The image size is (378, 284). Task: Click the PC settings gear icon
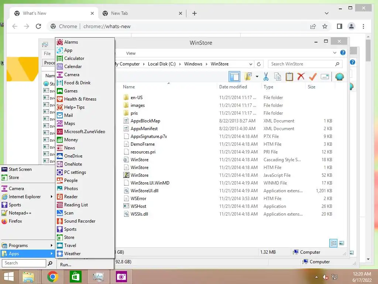(x=60, y=172)
